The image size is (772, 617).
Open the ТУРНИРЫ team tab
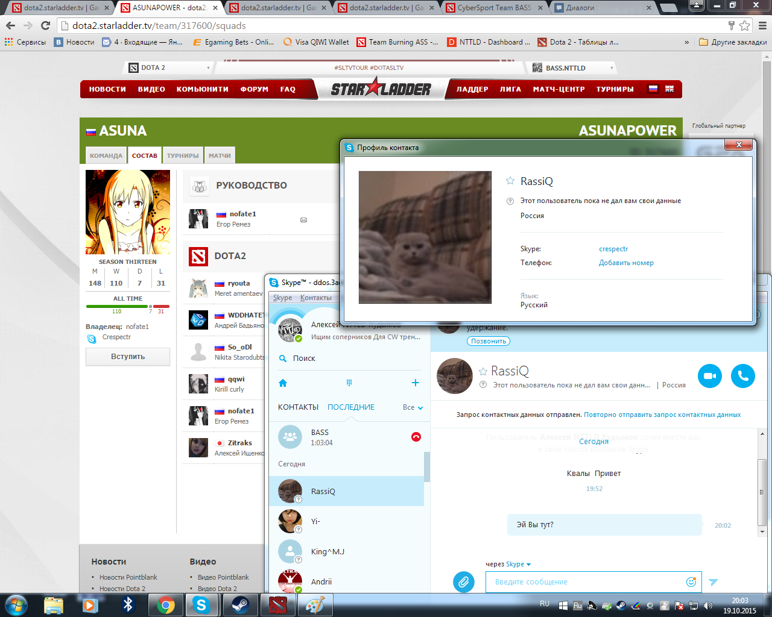(x=183, y=155)
